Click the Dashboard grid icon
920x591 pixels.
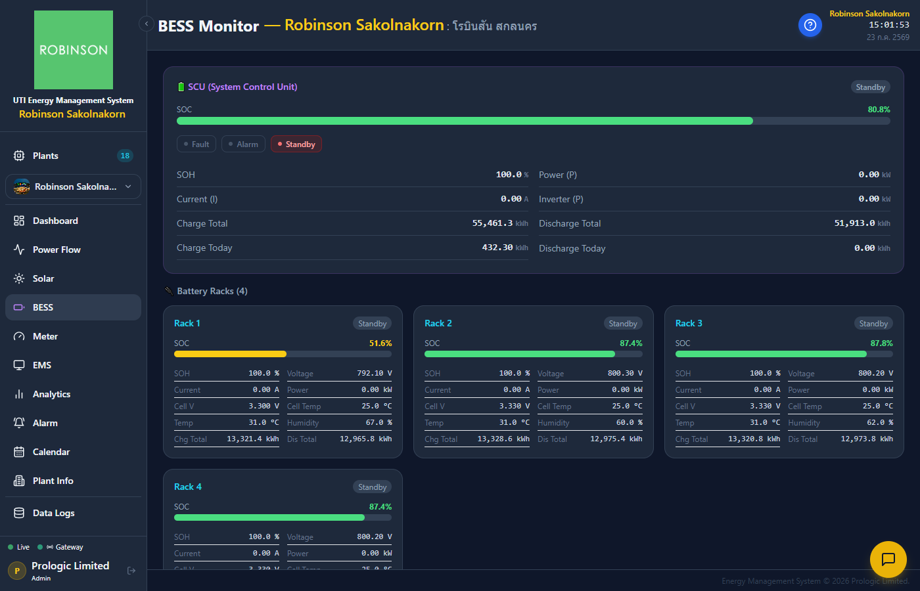point(19,221)
